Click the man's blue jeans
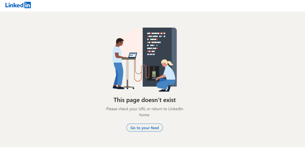305x147 pixels. (119, 74)
